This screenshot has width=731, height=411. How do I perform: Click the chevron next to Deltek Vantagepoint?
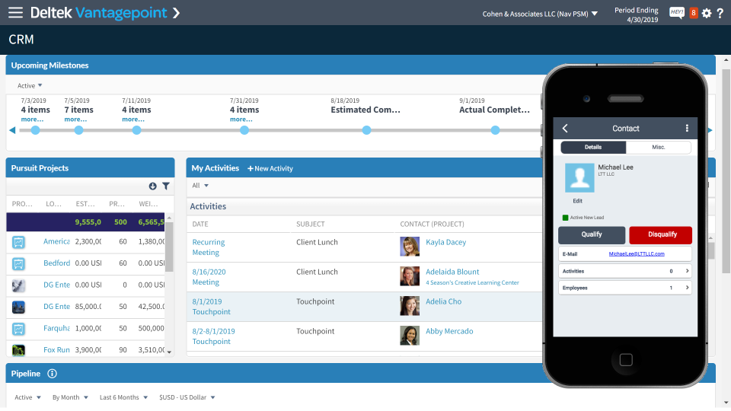coord(176,13)
